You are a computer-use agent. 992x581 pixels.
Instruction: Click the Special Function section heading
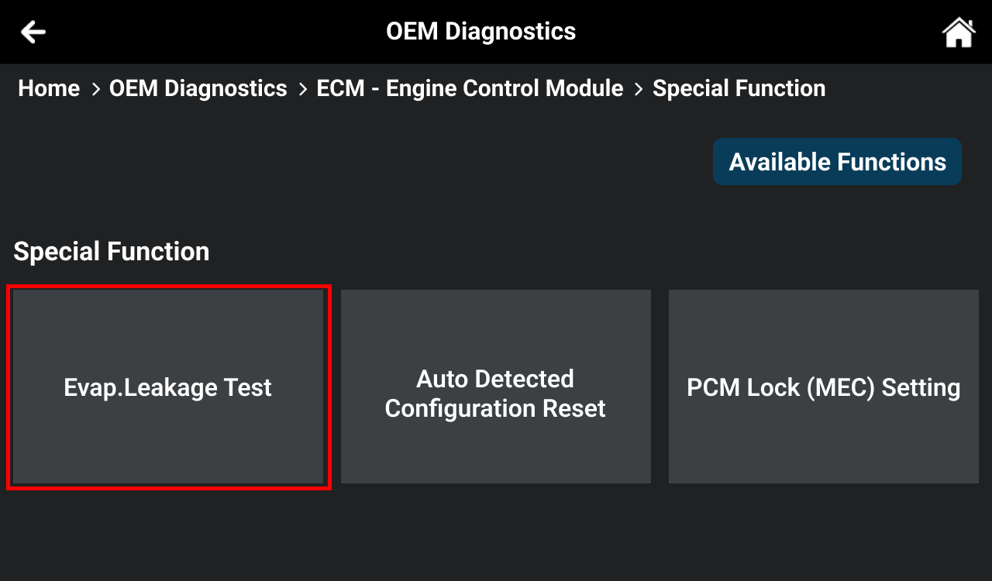coord(112,251)
